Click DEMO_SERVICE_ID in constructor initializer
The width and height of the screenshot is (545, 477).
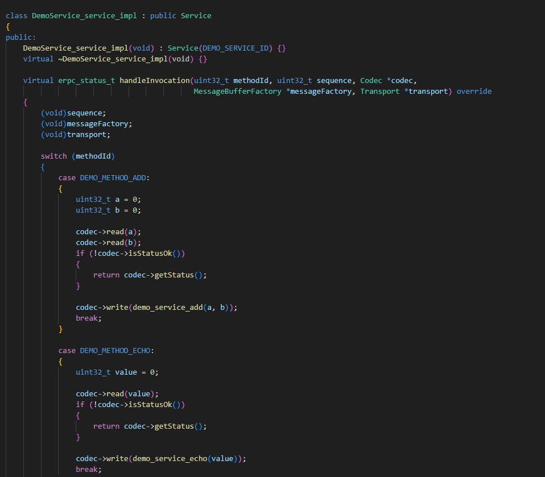[236, 48]
